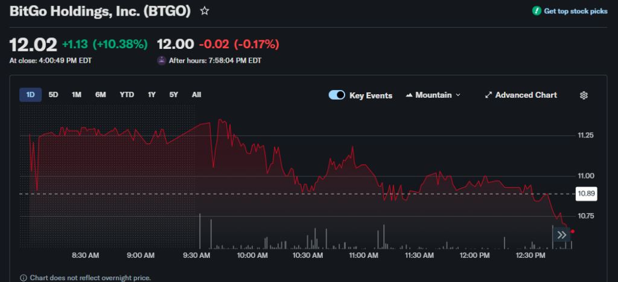Image resolution: width=618 pixels, height=282 pixels.
Task: Switch chart to 1Y range
Action: coord(151,95)
